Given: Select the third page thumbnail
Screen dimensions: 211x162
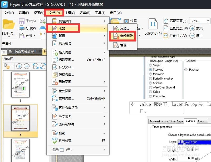Looking at the screenshot, I should (20, 150).
